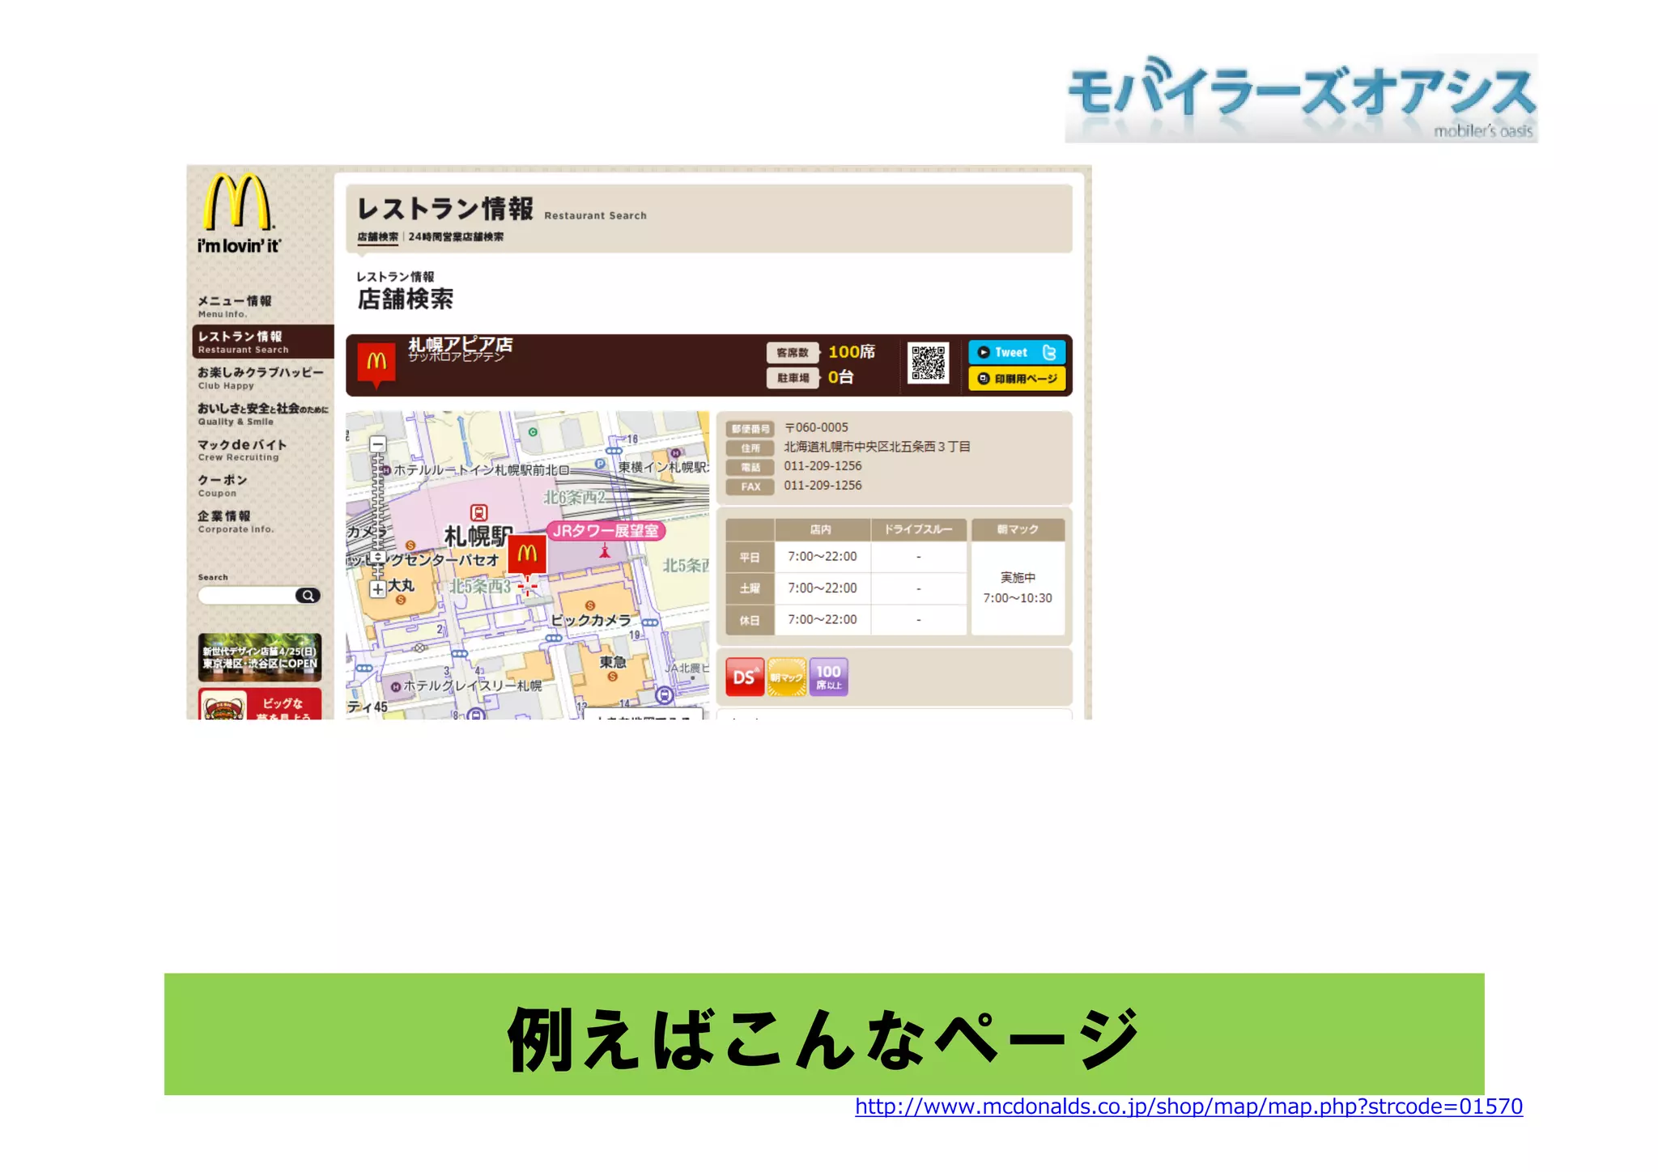Open マックdeバイト Crew Recruiting

(x=242, y=450)
